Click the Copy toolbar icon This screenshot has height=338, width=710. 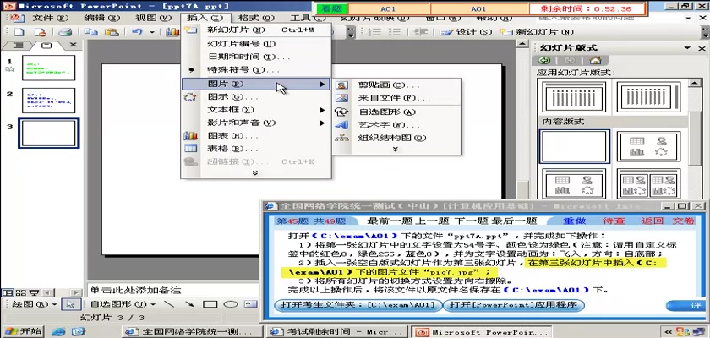click(91, 32)
